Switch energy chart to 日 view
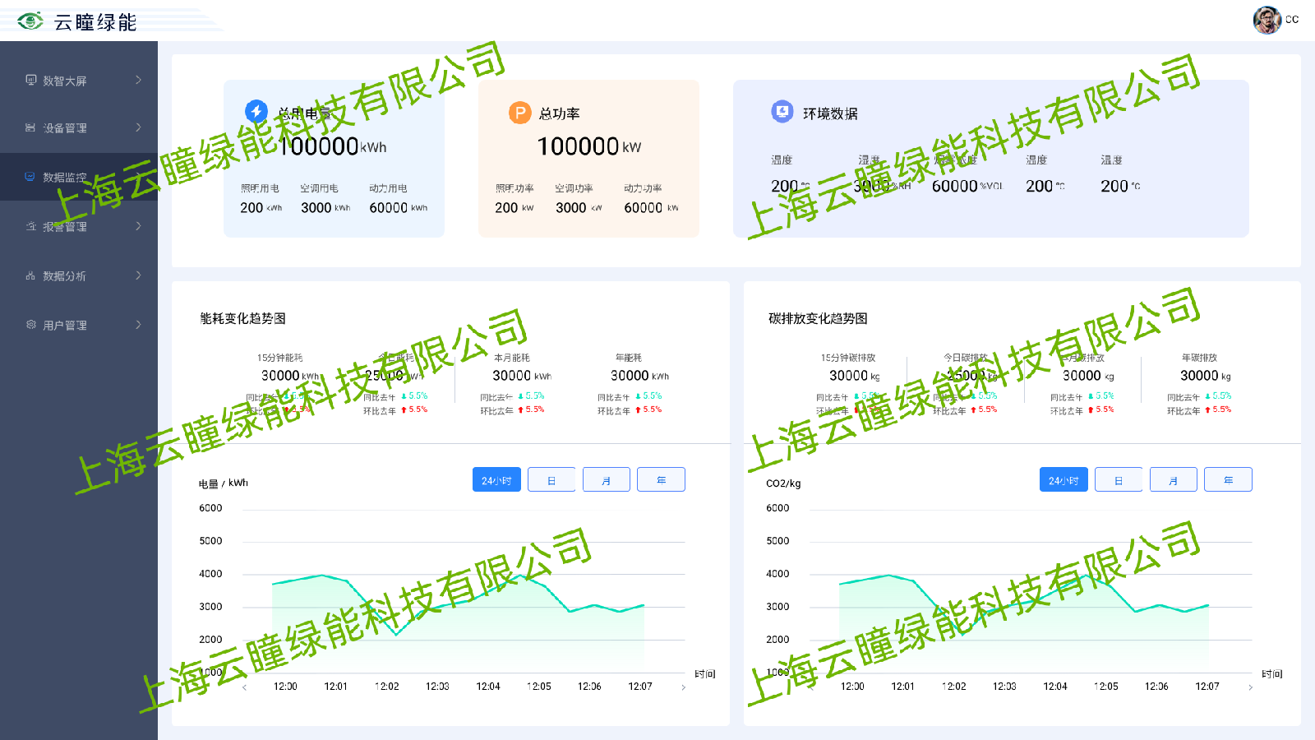This screenshot has width=1315, height=740. click(551, 480)
